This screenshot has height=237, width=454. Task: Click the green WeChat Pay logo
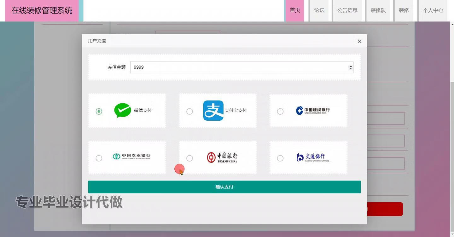click(x=123, y=110)
